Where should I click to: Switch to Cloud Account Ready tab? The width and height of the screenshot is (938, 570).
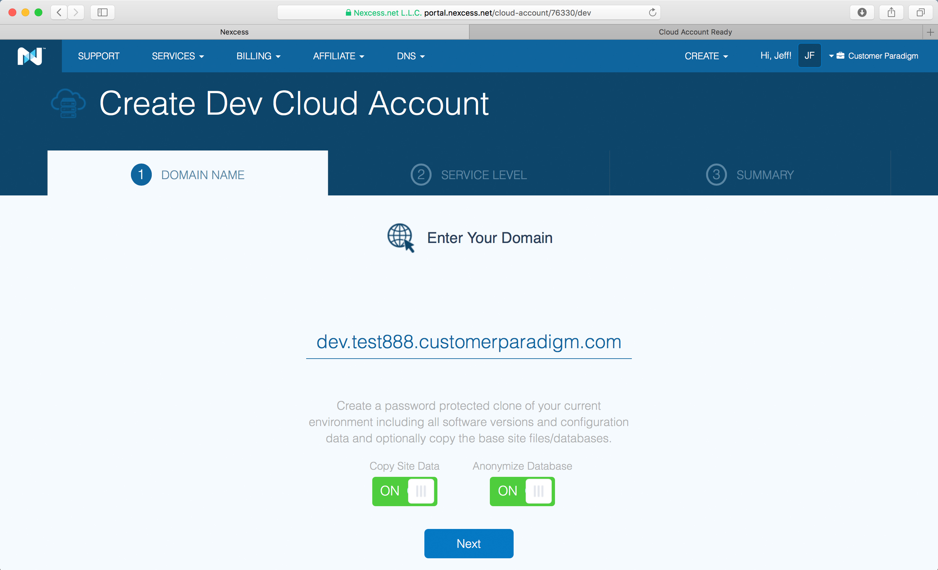point(696,32)
